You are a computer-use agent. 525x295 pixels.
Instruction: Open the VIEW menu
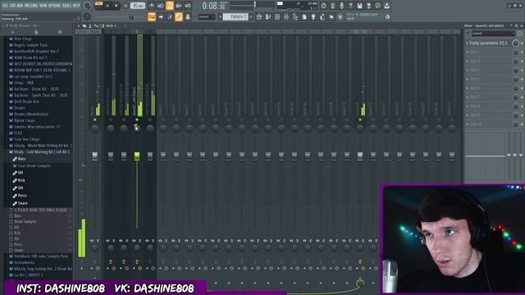[43, 6]
